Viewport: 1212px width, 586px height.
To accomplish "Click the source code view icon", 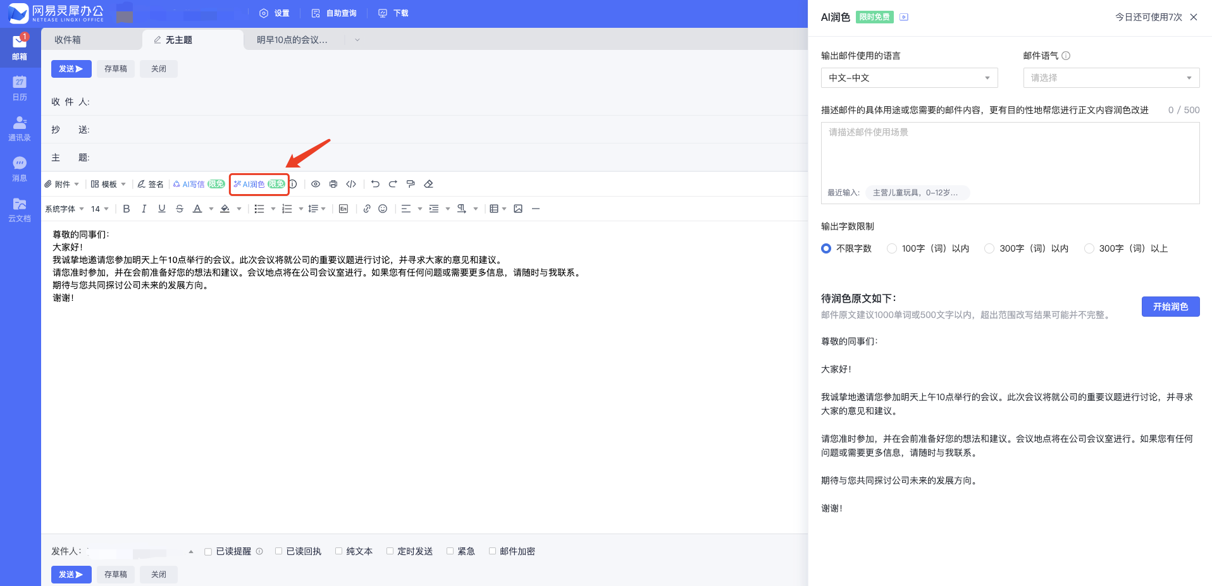I will [x=351, y=184].
